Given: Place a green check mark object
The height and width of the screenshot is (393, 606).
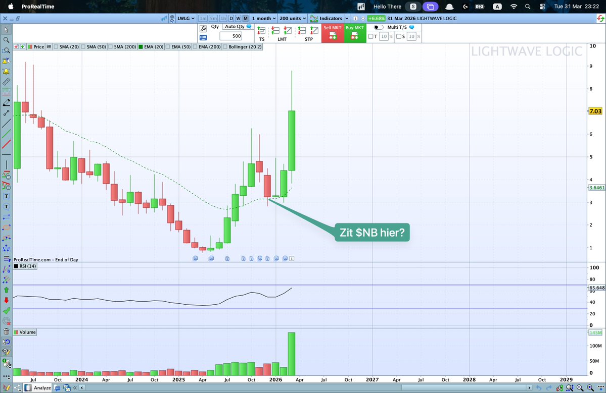Looking at the screenshot, I should (6, 310).
